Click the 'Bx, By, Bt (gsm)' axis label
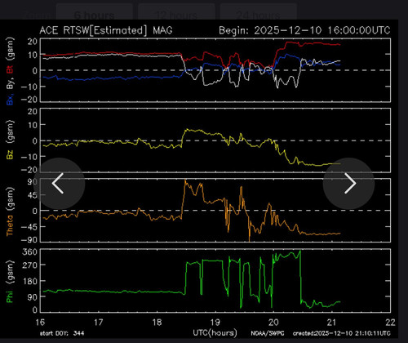The height and width of the screenshot is (343, 408). pyautogui.click(x=10, y=71)
